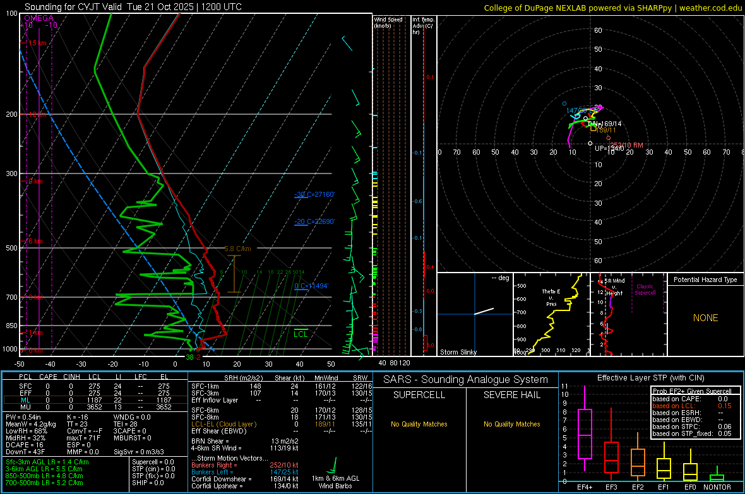Click the '12 km' height marker
Image resolution: width=745 pixels, height=494 pixels.
(37, 114)
